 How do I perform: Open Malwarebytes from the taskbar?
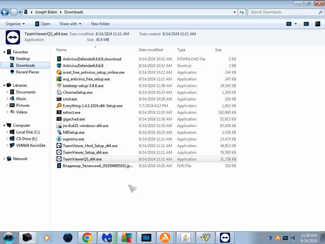tap(107, 238)
